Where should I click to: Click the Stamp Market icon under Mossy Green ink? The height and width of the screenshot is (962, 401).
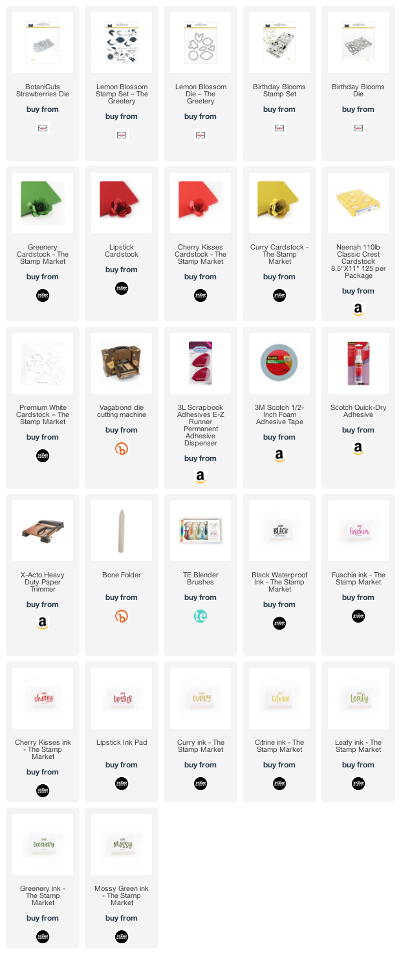coord(122,937)
